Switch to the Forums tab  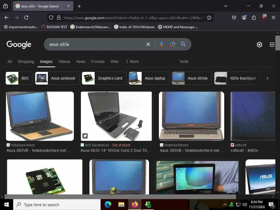(98, 62)
